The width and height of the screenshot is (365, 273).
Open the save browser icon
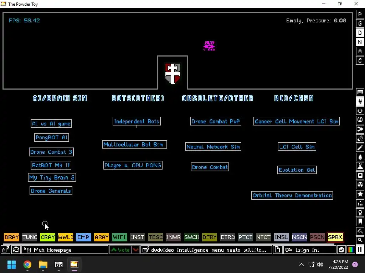point(6,250)
